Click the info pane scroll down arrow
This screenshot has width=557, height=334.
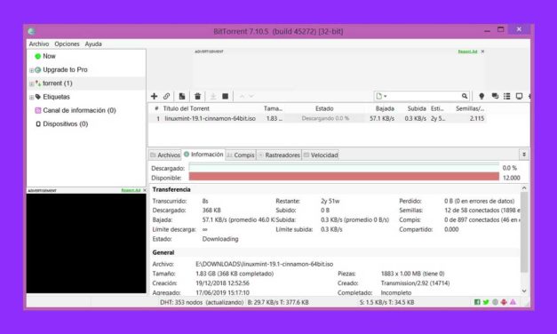tap(524, 291)
